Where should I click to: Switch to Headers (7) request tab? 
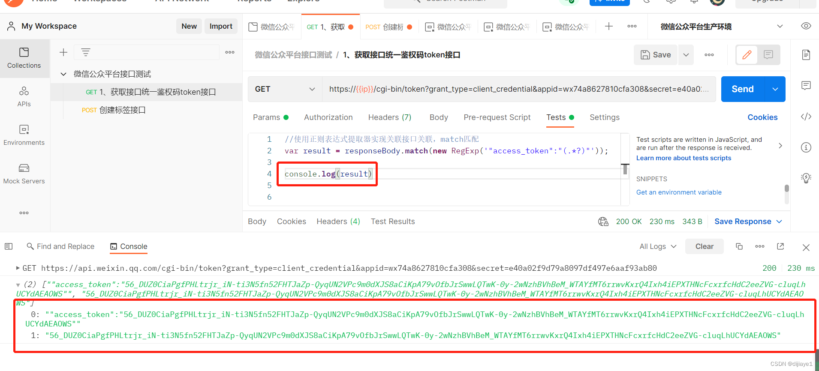tap(390, 117)
